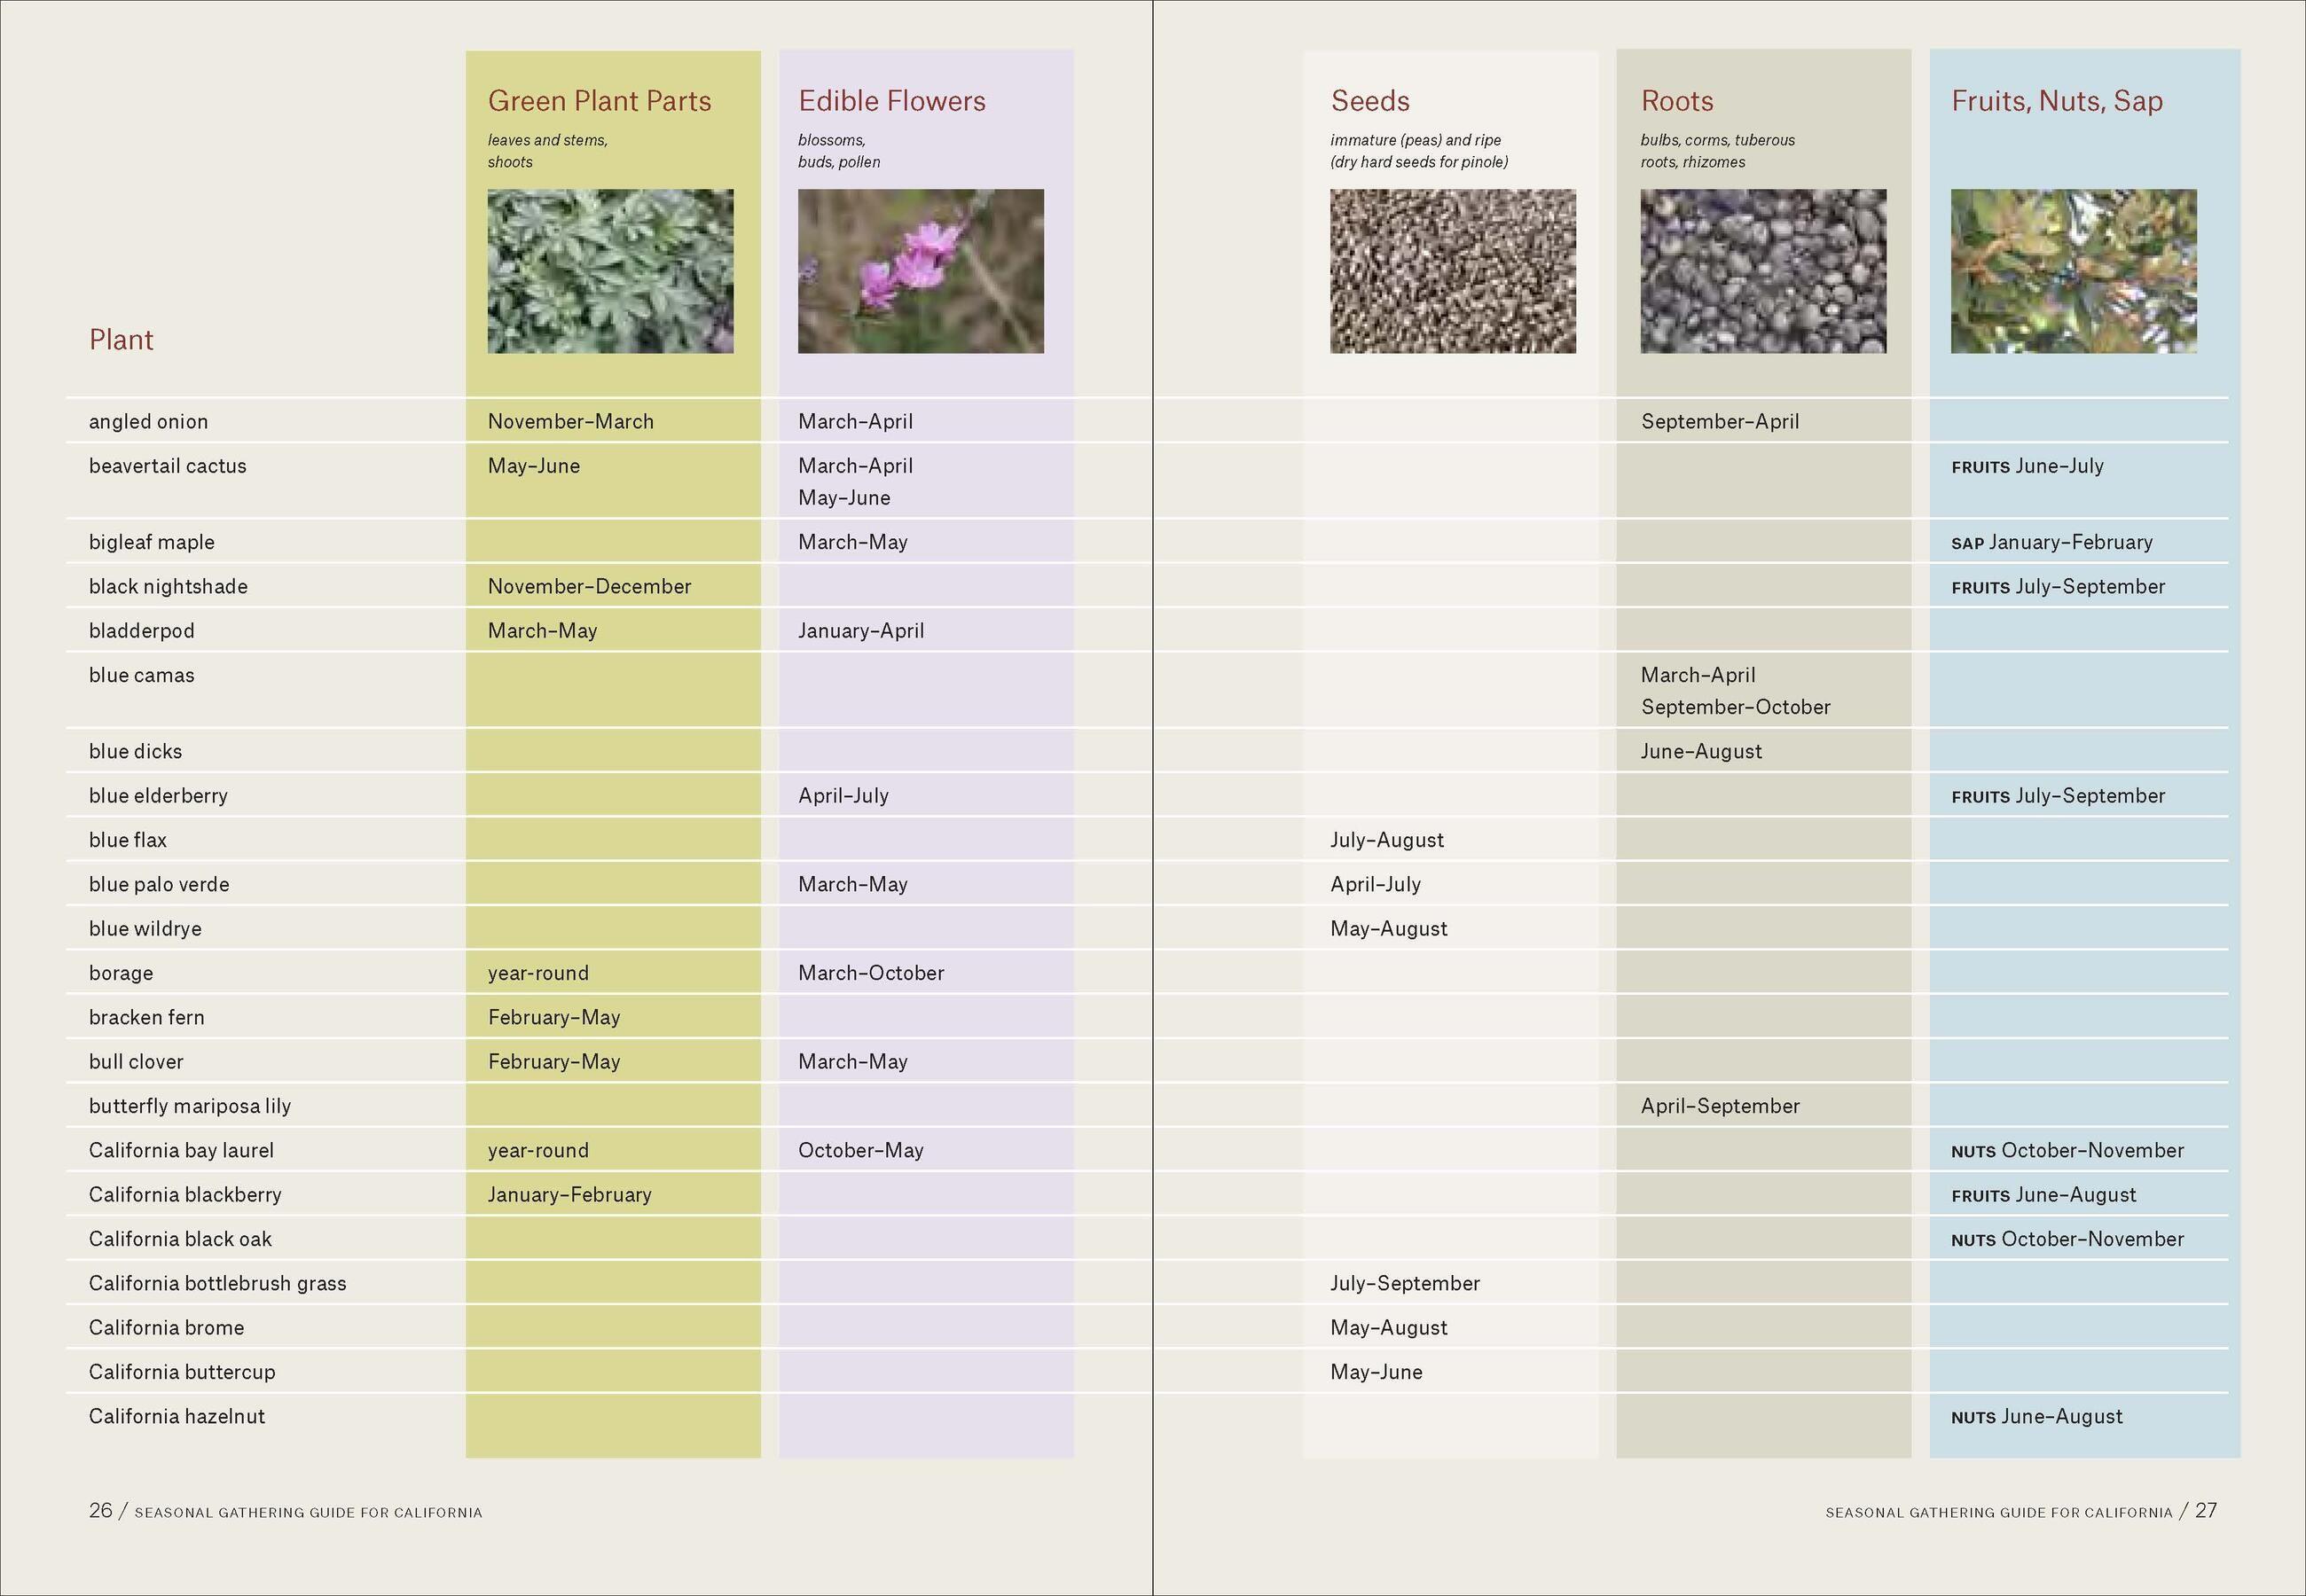Click blue camas September–October roots entry
Image resolution: width=2306 pixels, height=1596 pixels.
pyautogui.click(x=1735, y=707)
